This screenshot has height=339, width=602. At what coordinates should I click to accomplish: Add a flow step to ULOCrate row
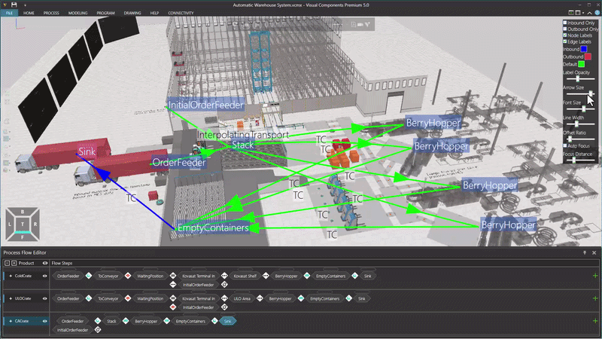point(595,298)
